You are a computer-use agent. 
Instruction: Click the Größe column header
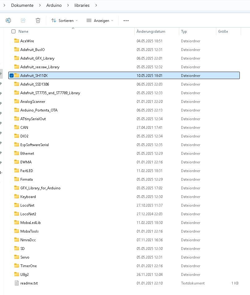[223, 31]
